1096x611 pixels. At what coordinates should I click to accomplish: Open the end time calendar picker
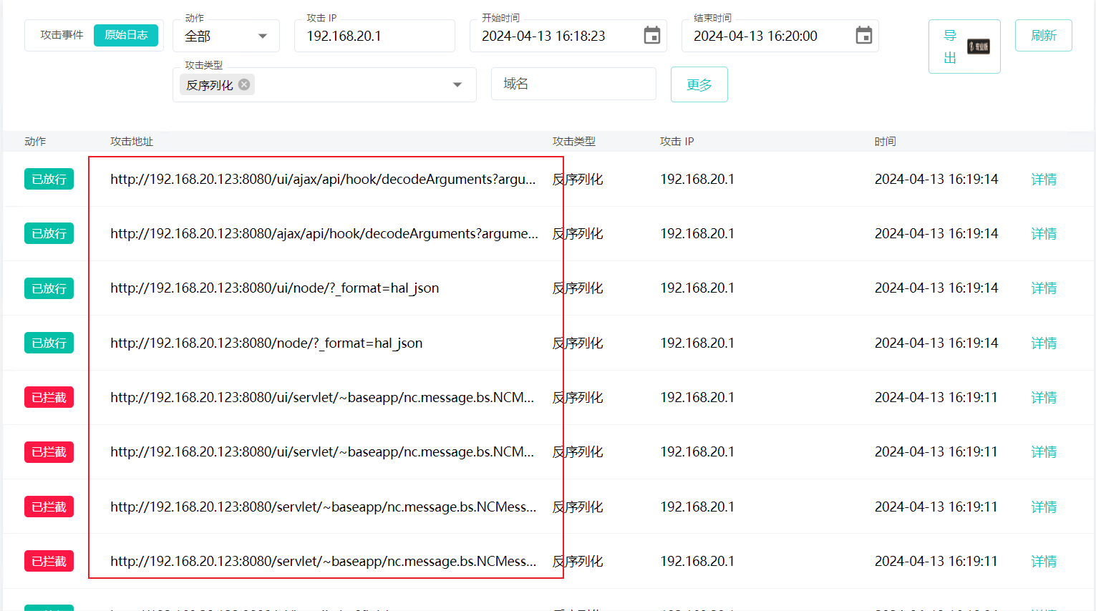(x=863, y=35)
